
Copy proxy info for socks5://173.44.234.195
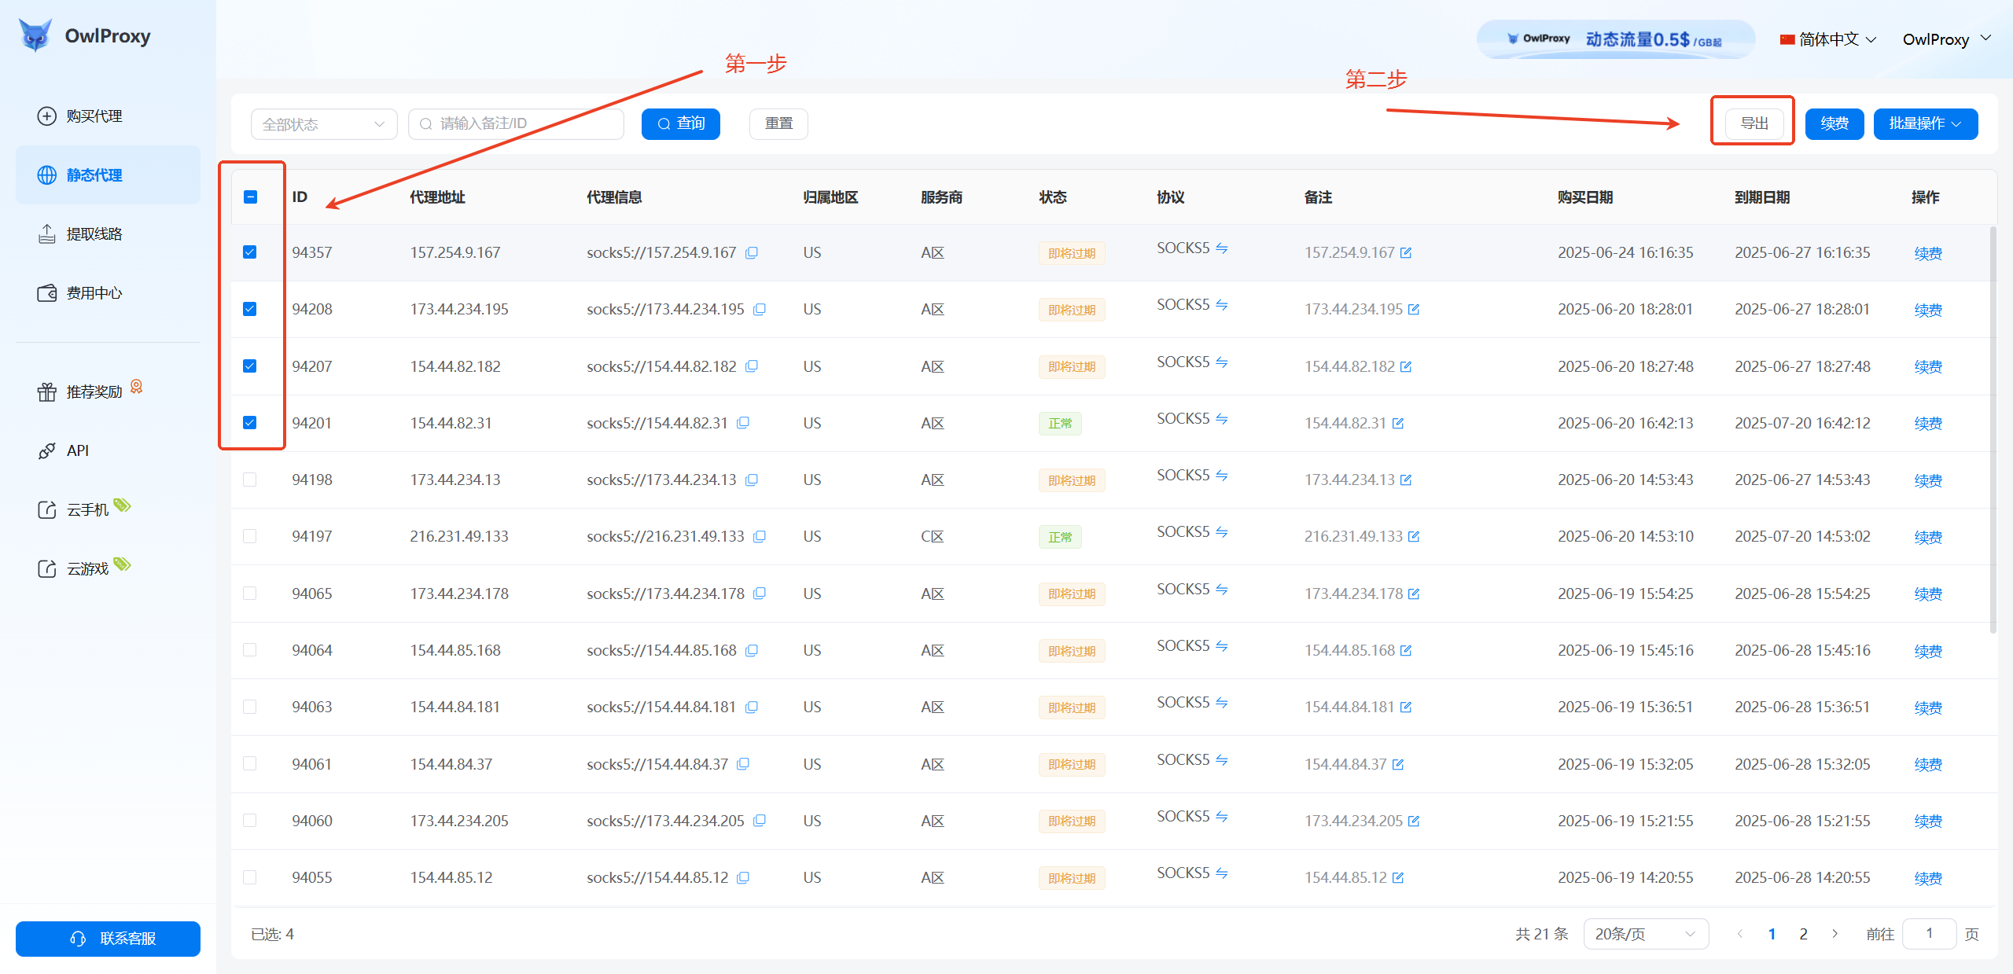pos(760,309)
